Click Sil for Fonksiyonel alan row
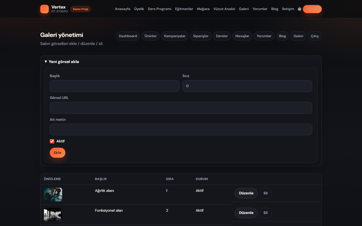 tap(265, 213)
